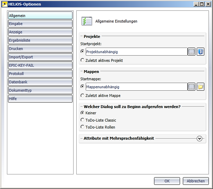
Task: Collapse the Mappen group header
Action: pyautogui.click(x=91, y=72)
